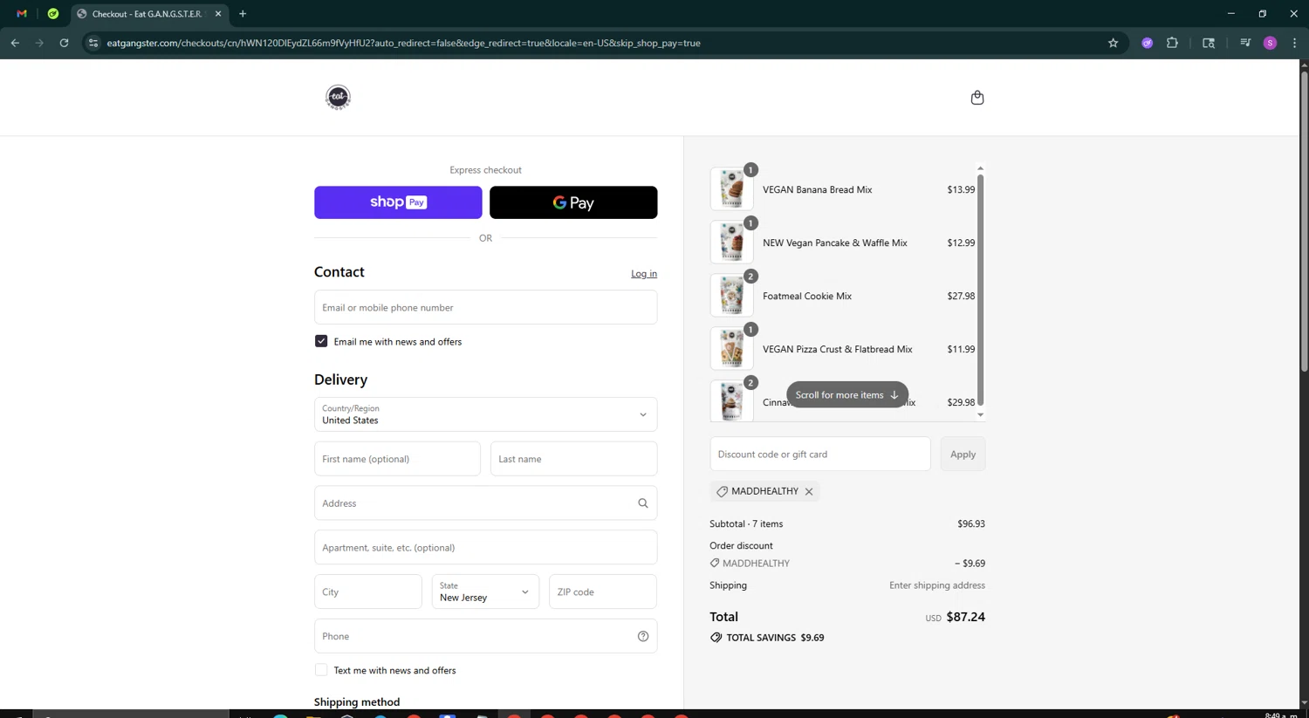Remove the MADDHEALTHY discount code

click(x=809, y=492)
